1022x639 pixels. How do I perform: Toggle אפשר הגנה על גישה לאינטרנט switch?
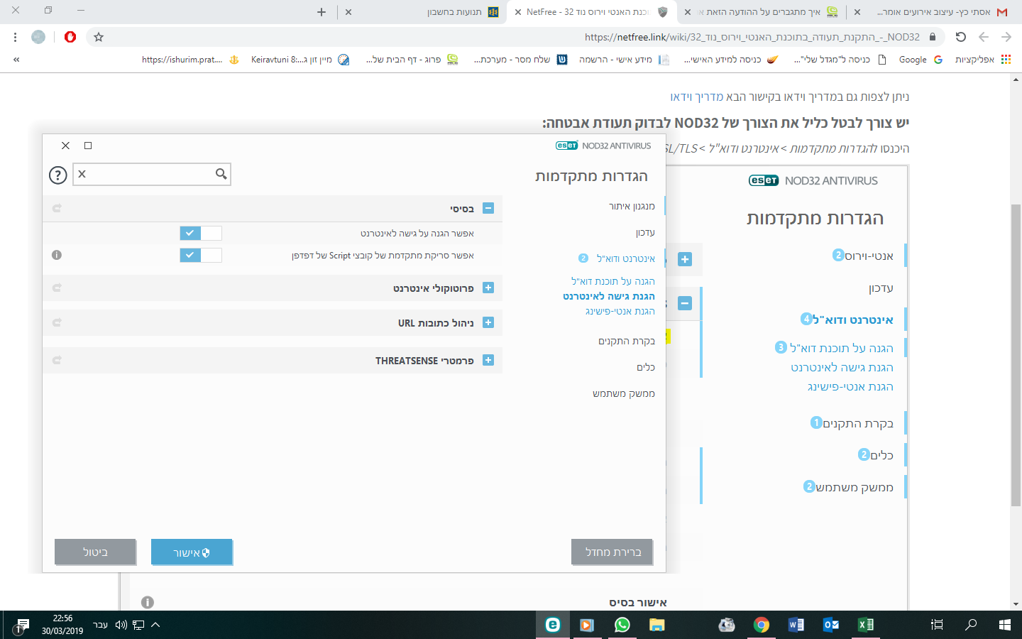click(x=201, y=233)
